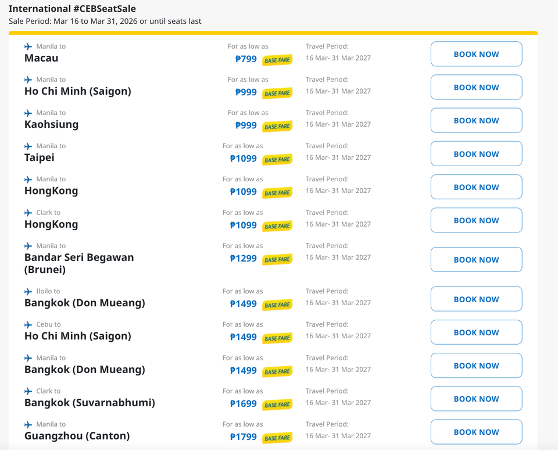The image size is (558, 451).
Task: Book Manila to Ho Chi Minh (Saigon) flight
Action: (x=476, y=87)
